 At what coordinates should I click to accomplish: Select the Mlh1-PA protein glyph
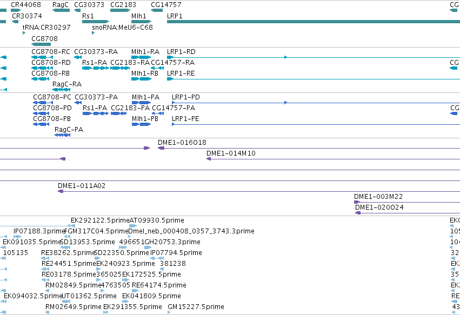[x=142, y=103]
